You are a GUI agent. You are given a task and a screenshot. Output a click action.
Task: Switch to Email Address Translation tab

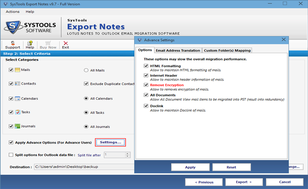coord(178,50)
